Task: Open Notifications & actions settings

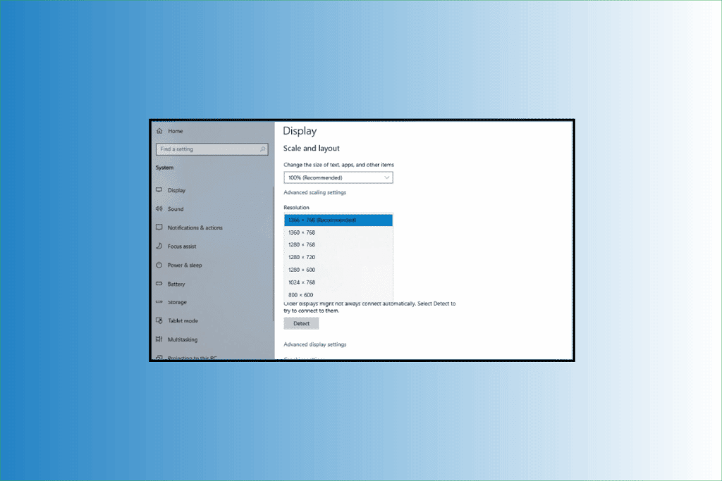Action: click(195, 227)
